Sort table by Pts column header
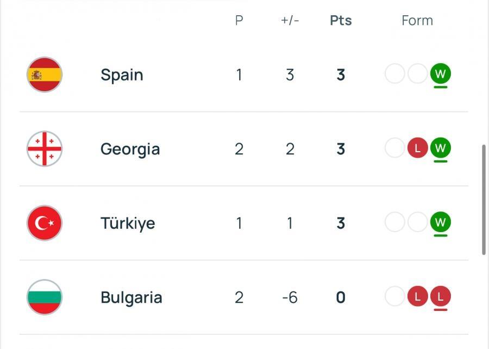The image size is (489, 349). click(x=341, y=21)
